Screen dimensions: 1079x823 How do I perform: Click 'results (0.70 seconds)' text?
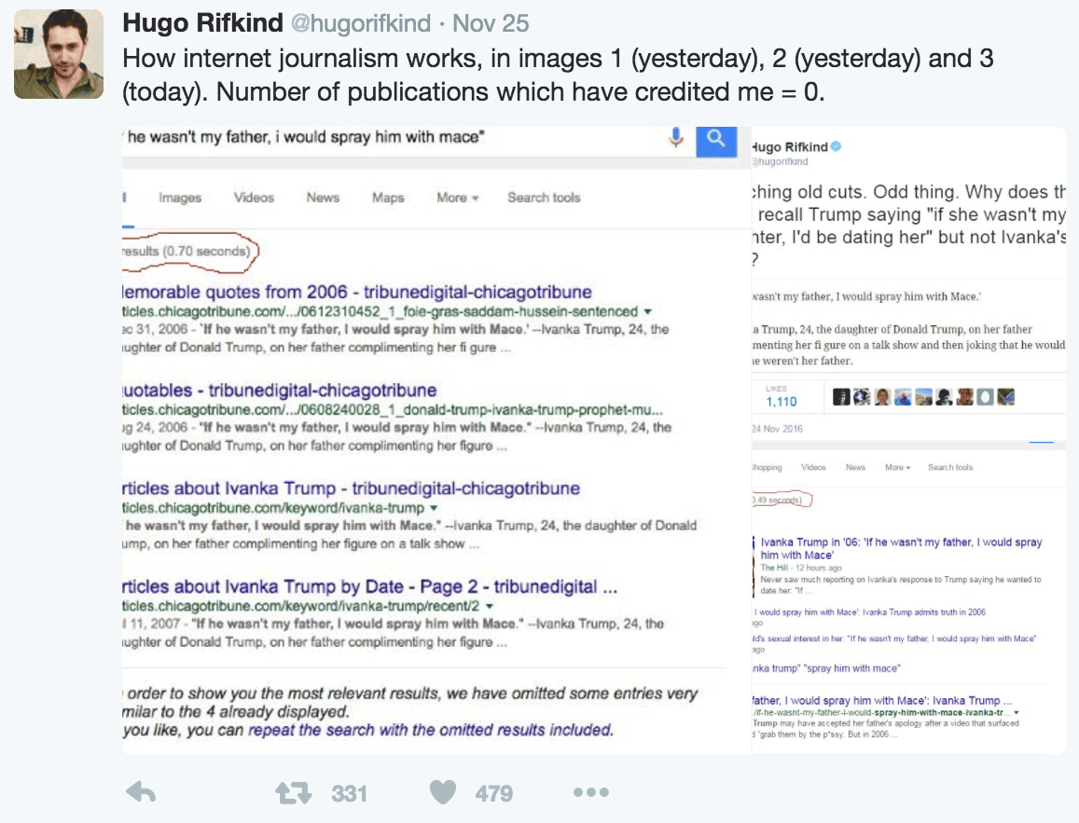(187, 252)
